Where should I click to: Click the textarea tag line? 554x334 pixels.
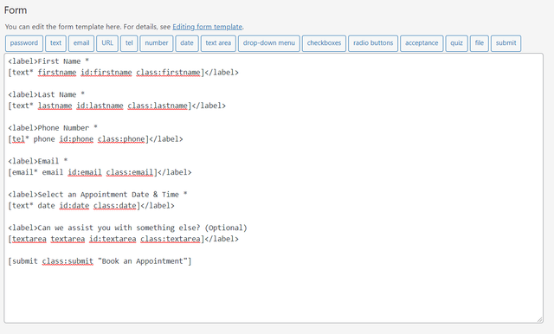click(x=123, y=239)
